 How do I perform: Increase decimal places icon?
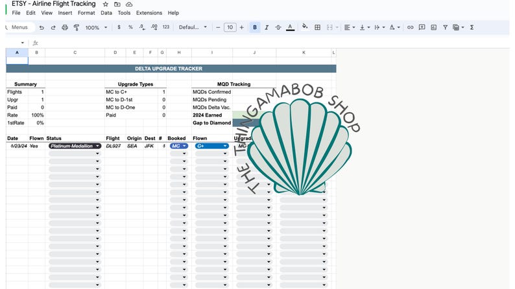click(154, 27)
